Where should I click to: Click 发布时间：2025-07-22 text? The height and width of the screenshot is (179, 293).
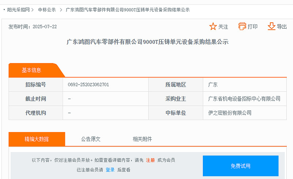(33, 27)
